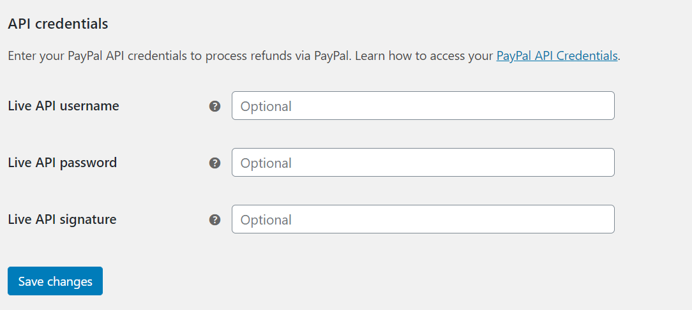This screenshot has width=692, height=310.
Task: Show the tooltip for the API signature question mark
Action: tap(215, 220)
